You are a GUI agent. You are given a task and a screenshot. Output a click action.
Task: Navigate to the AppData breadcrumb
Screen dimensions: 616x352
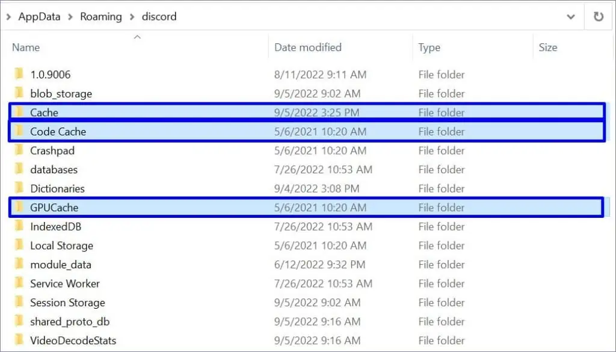[x=40, y=16]
